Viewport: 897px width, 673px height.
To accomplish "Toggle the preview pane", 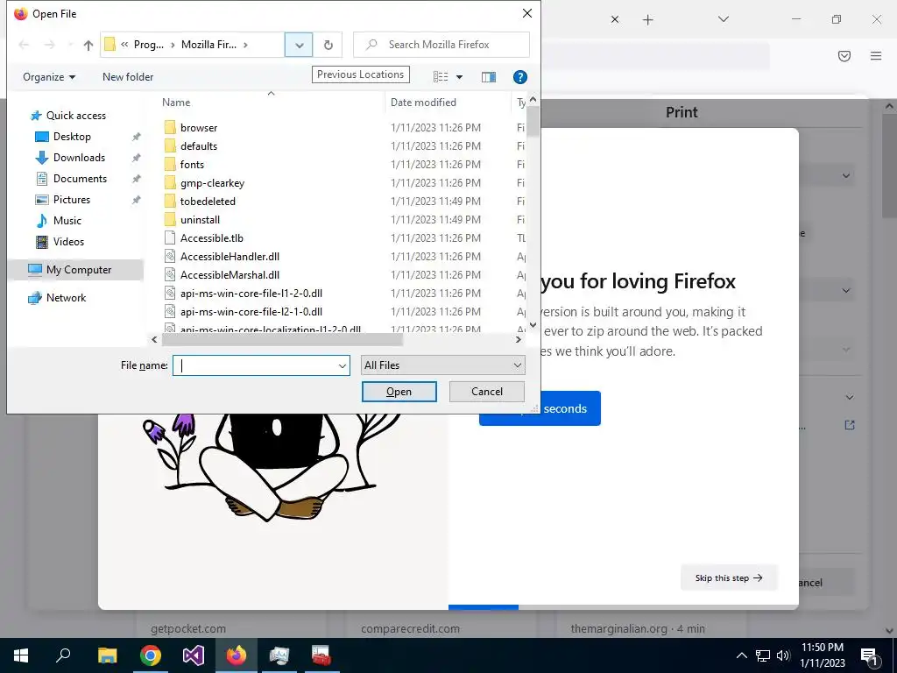I will pos(489,77).
